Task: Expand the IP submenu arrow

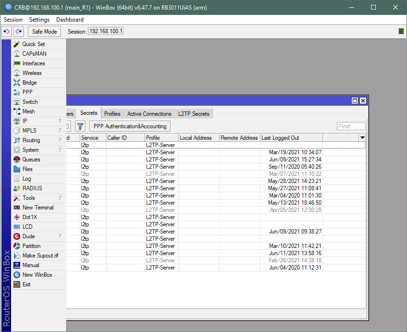Action: click(x=61, y=121)
